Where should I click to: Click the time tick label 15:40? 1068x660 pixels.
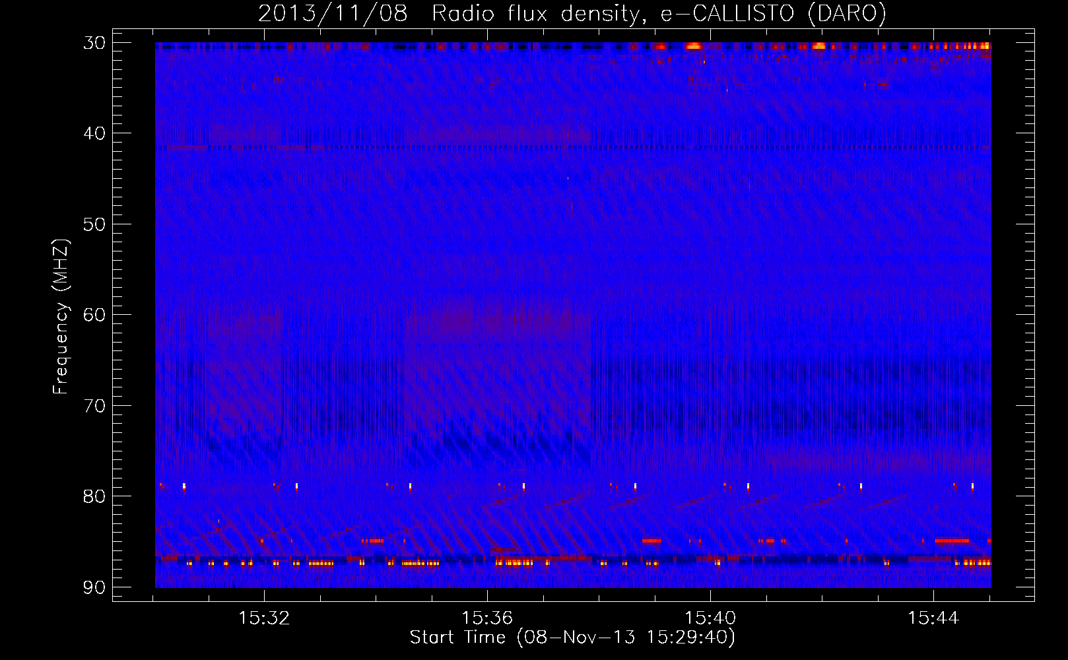click(x=710, y=618)
